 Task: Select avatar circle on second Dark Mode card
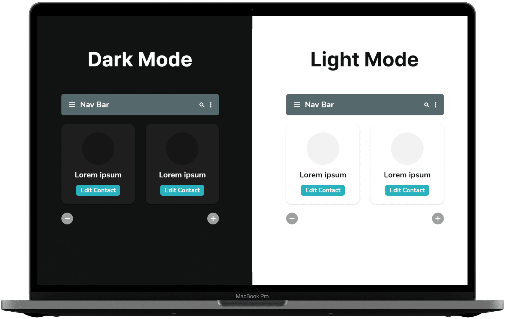[x=182, y=148]
